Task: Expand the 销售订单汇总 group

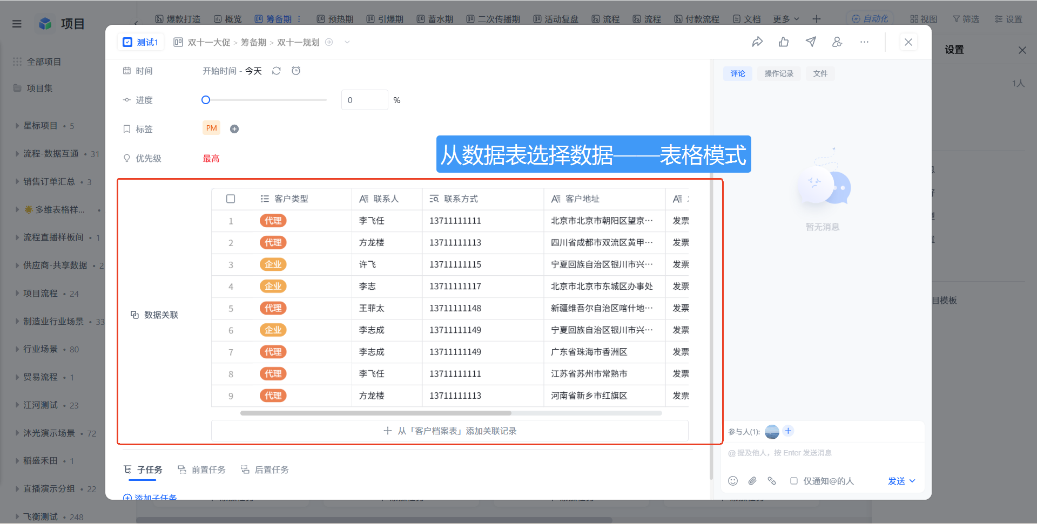Action: click(17, 182)
